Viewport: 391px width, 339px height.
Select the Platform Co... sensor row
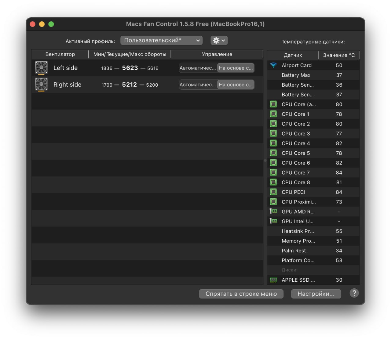point(313,261)
